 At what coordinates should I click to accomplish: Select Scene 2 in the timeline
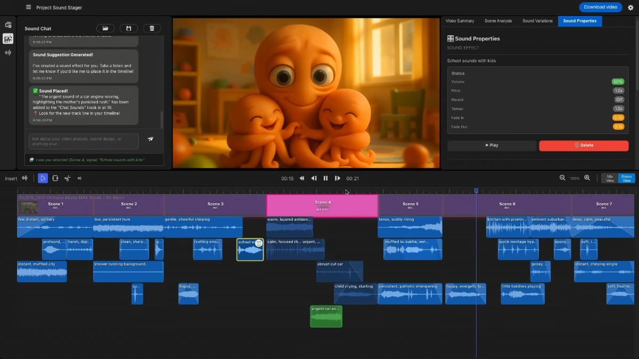tap(129, 205)
